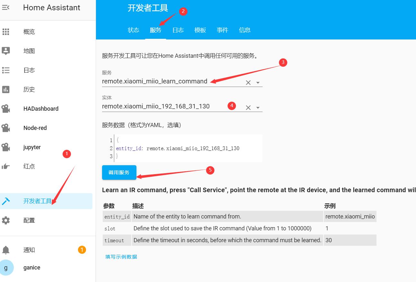Open the 模板 template tab

200,30
